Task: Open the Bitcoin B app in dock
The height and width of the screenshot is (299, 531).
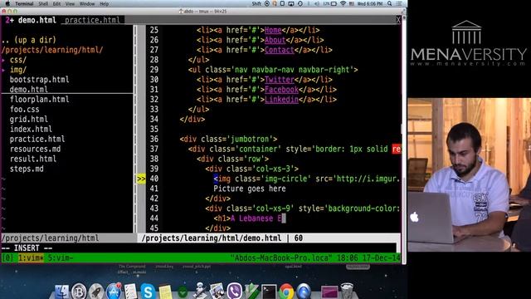Action: pos(79,292)
